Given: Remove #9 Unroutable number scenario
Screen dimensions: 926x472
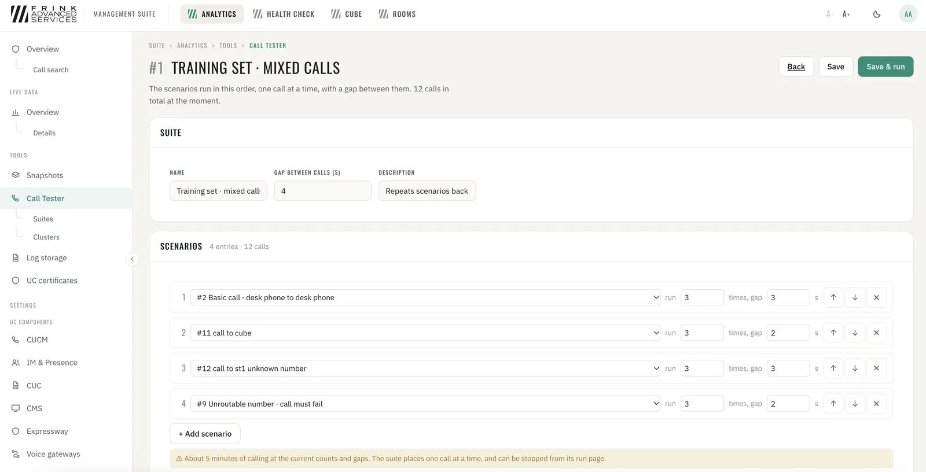Looking at the screenshot, I should (876, 403).
